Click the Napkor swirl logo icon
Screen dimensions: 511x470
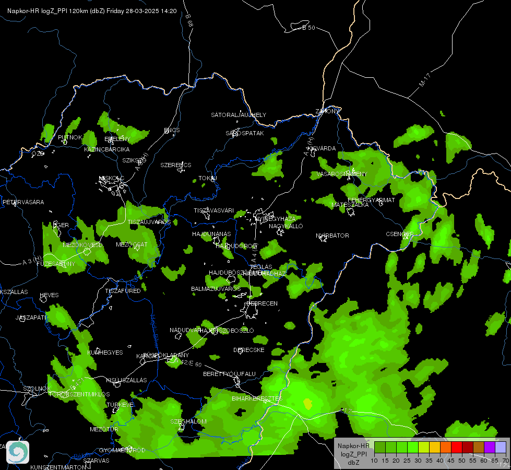pos(18,452)
